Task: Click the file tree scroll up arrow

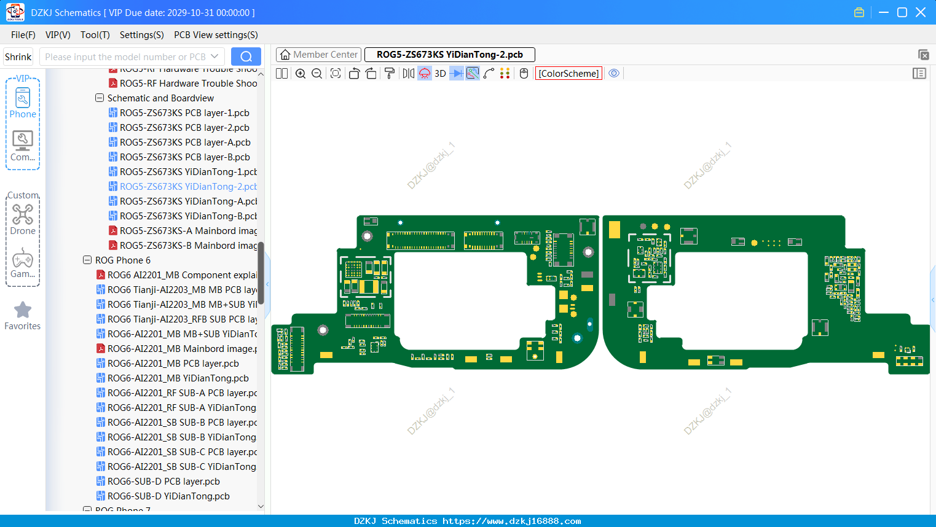Action: [261, 74]
